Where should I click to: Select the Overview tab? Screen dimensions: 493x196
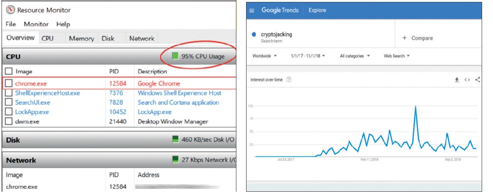point(20,38)
